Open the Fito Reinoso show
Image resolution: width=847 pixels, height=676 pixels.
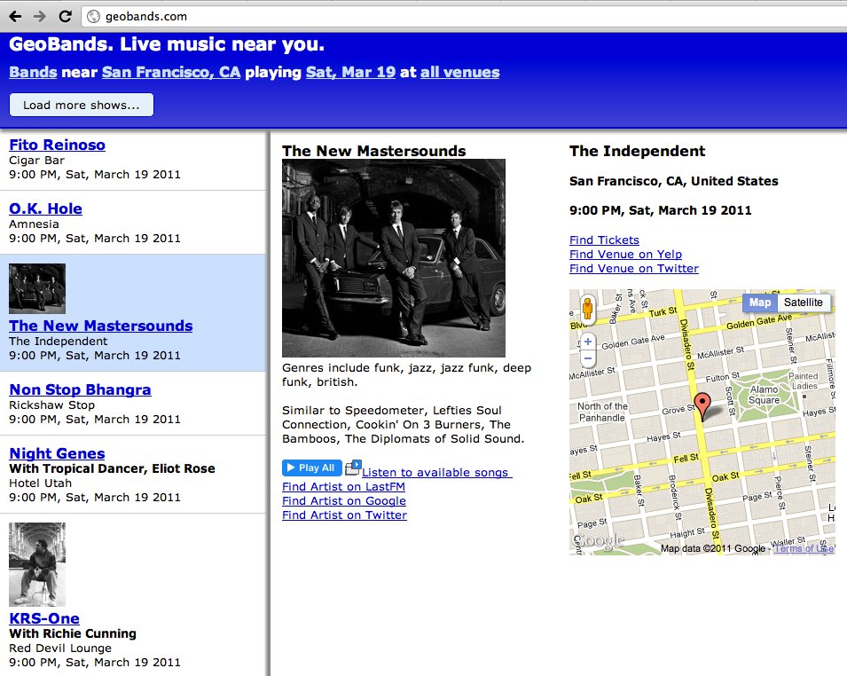[x=58, y=145]
